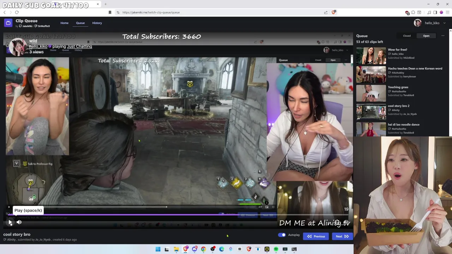Open the purple browser profile icon

(x=441, y=13)
